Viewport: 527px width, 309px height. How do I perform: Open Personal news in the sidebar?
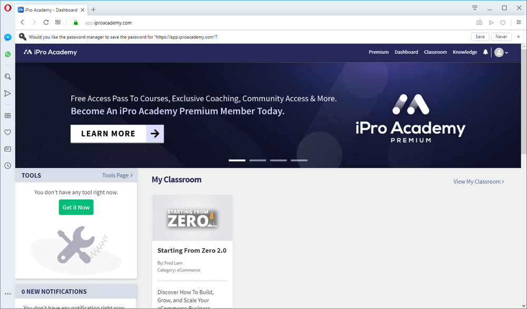8,149
